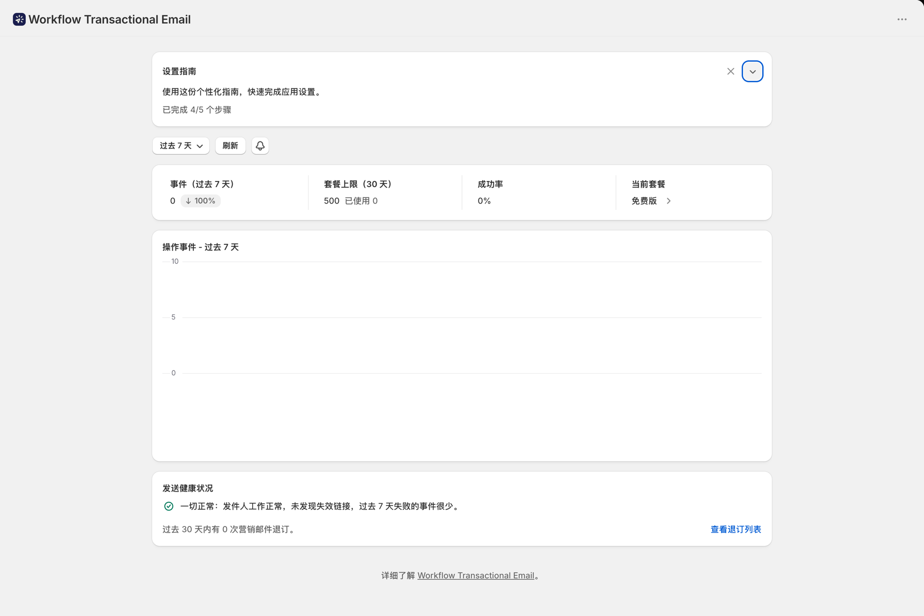Click the 已完成 4/5 个步骤 progress text
This screenshot has height=616, width=924.
197,110
